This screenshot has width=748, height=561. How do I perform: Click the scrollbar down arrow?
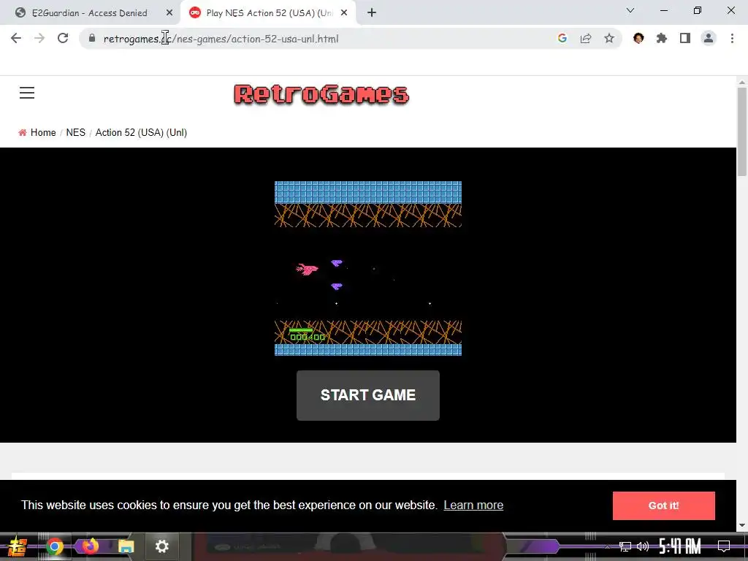[x=742, y=525]
